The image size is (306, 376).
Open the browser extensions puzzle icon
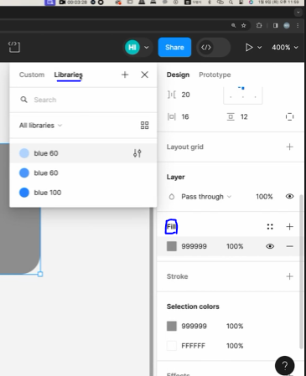(x=259, y=25)
